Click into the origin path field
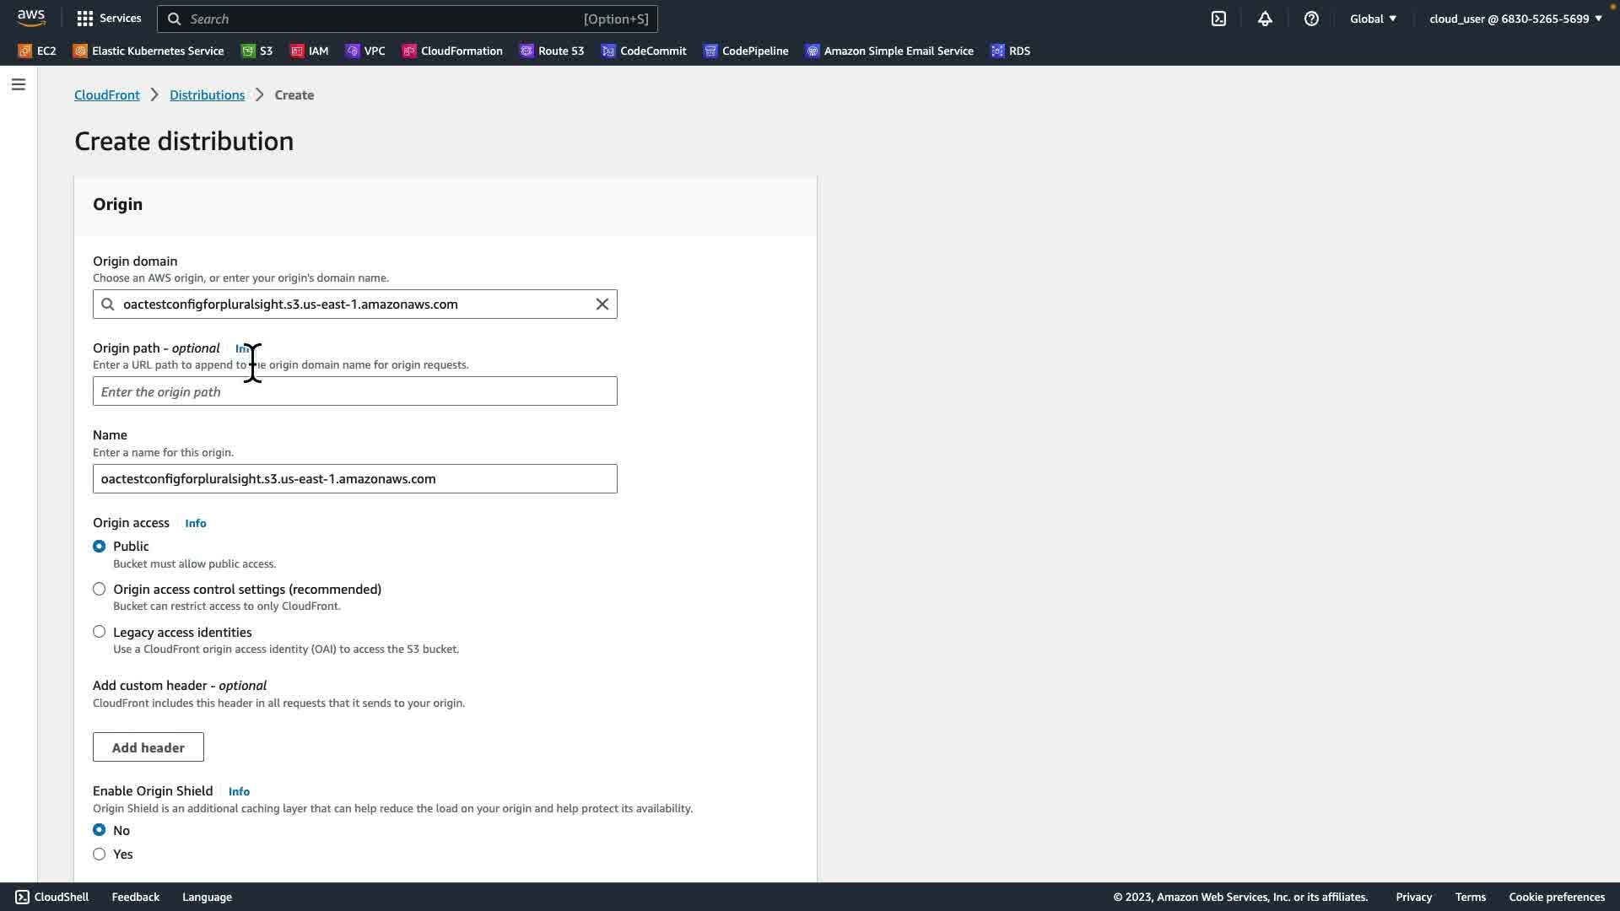 click(x=354, y=391)
